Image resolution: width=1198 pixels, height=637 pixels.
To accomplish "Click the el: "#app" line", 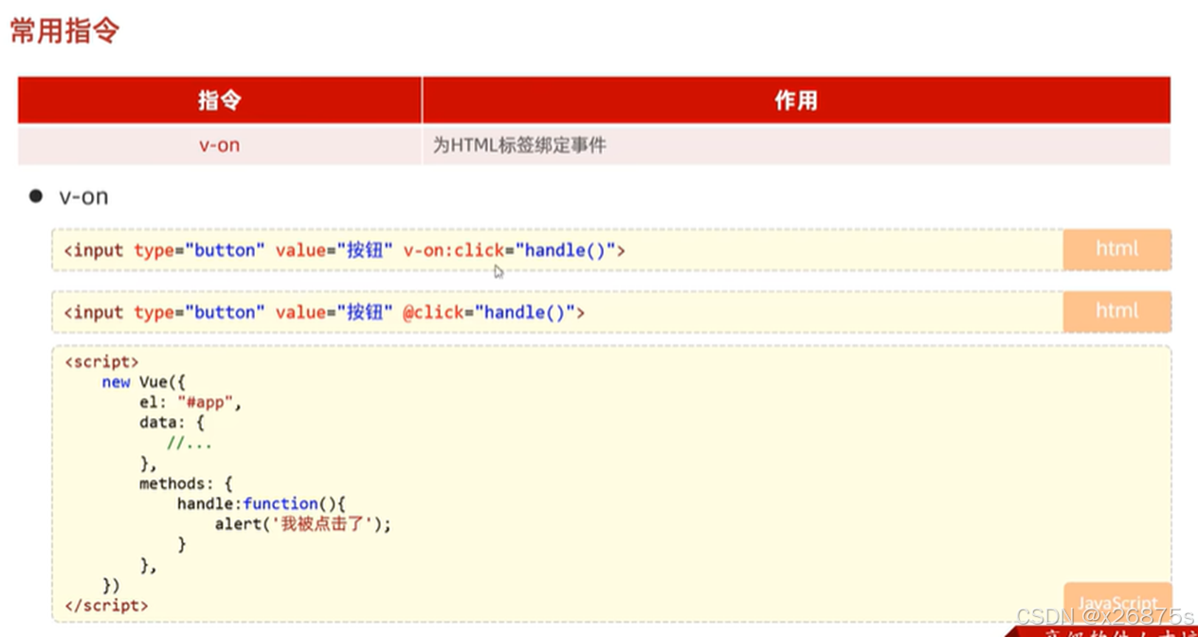I will [191, 402].
